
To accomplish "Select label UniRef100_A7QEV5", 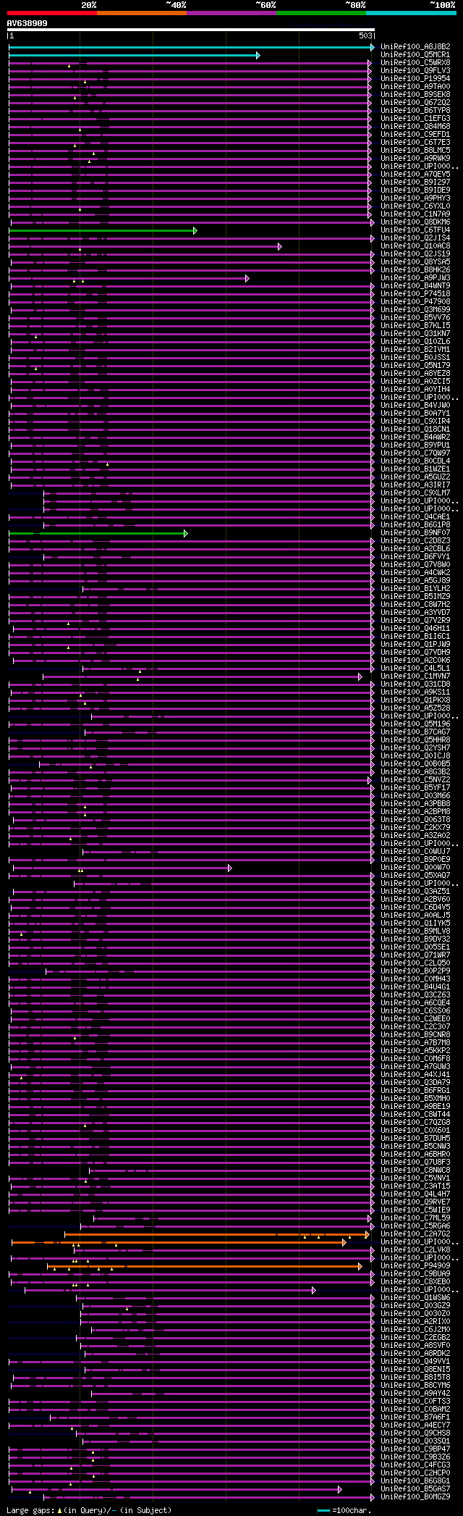I will [415, 175].
